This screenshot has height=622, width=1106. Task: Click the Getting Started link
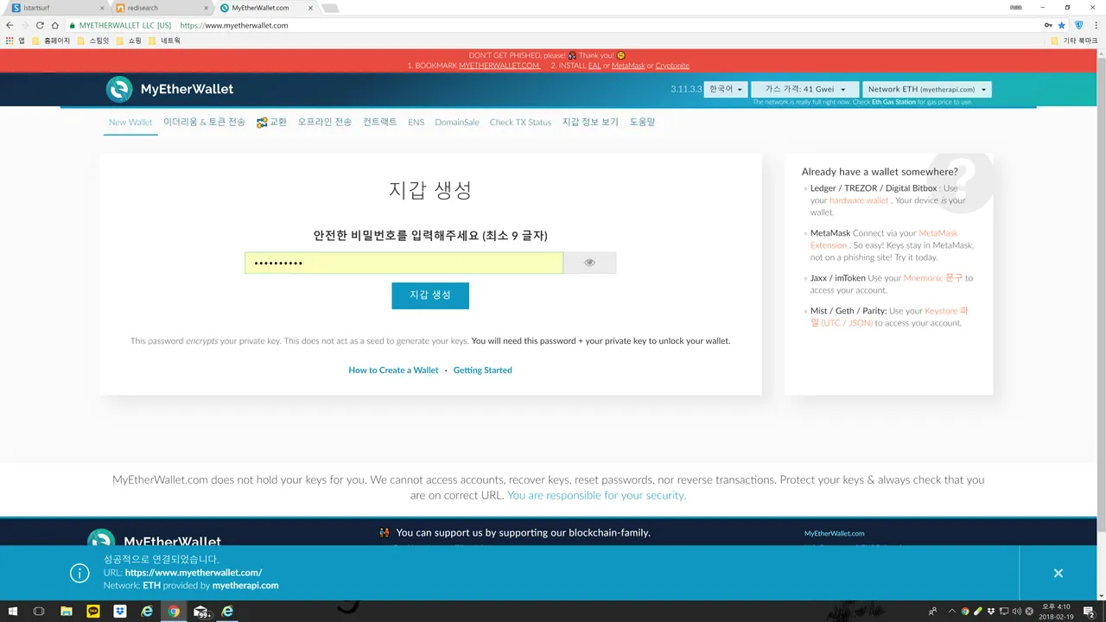482,370
